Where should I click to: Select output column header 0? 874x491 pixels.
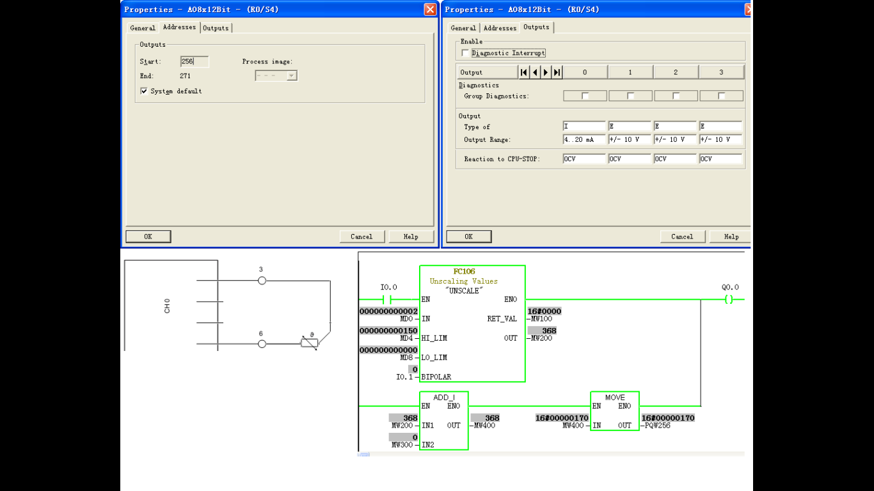tap(585, 72)
